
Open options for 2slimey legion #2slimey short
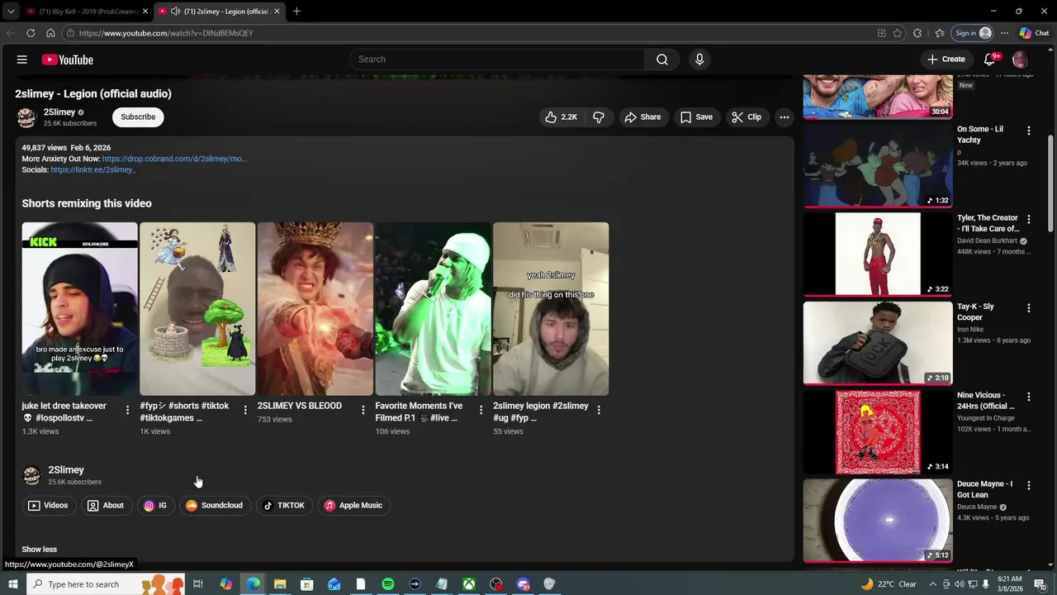tap(599, 410)
